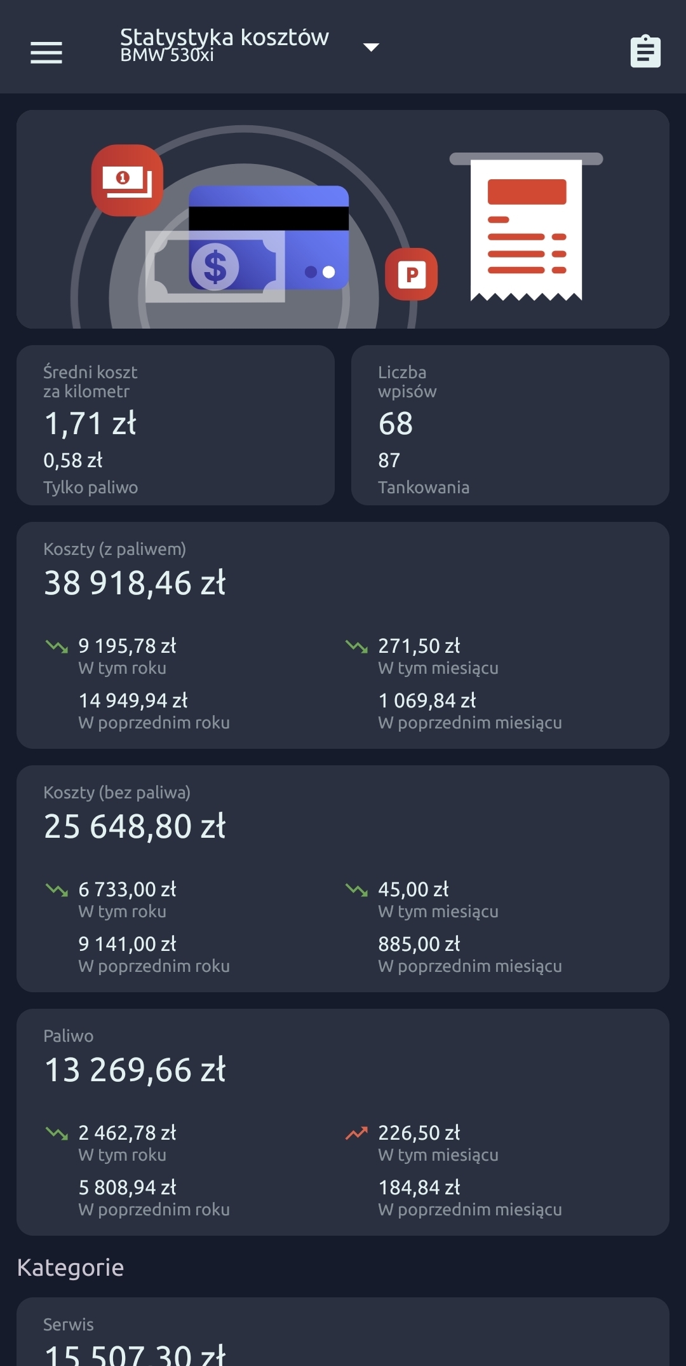Open the Liczba wpisów card
This screenshot has width=686, height=1366.
tap(510, 425)
